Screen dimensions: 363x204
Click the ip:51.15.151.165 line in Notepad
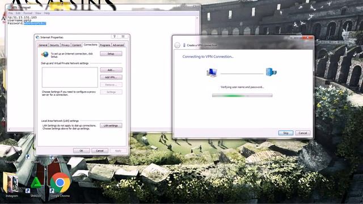point(22,18)
